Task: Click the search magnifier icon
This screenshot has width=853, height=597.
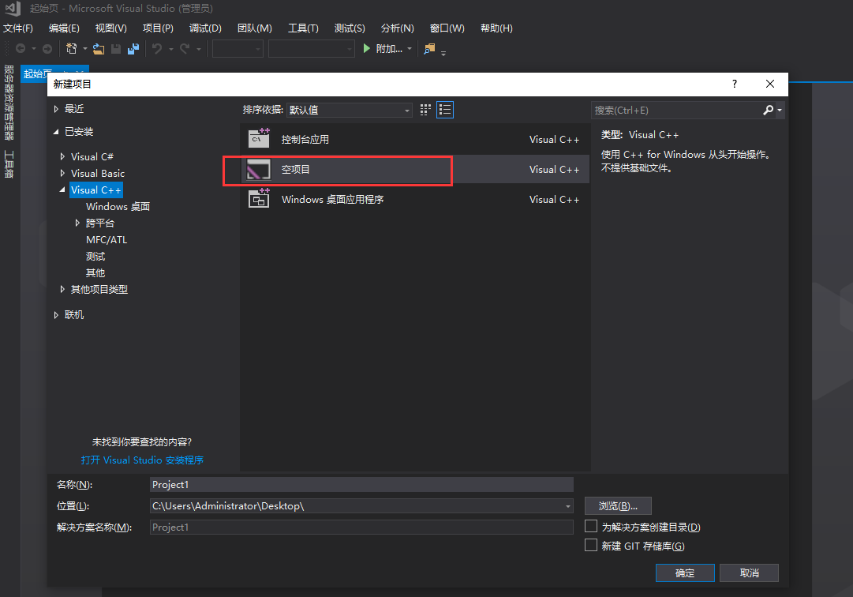Action: tap(768, 110)
